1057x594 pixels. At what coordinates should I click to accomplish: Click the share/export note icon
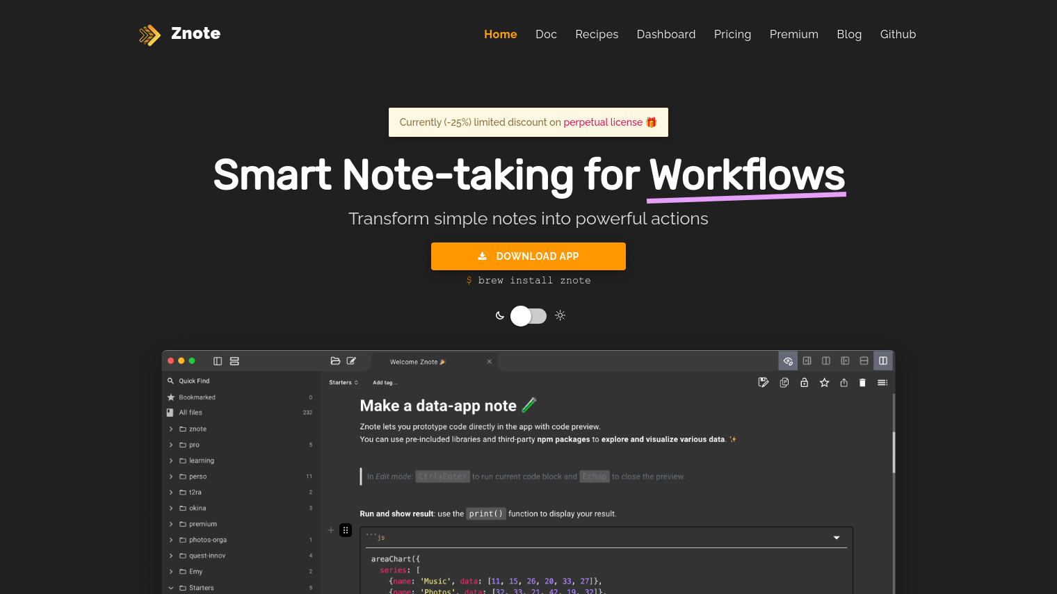(x=844, y=383)
